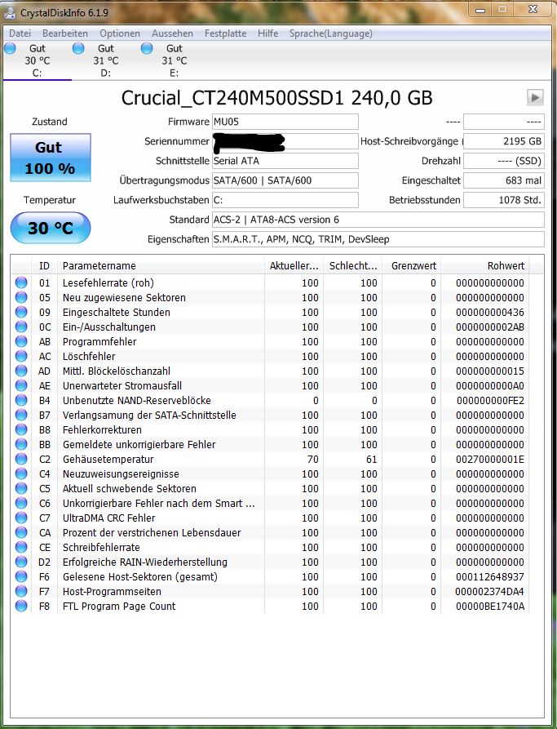Click the blue status orb for drive D:
Viewport: 557px width, 729px height.
[x=78, y=48]
